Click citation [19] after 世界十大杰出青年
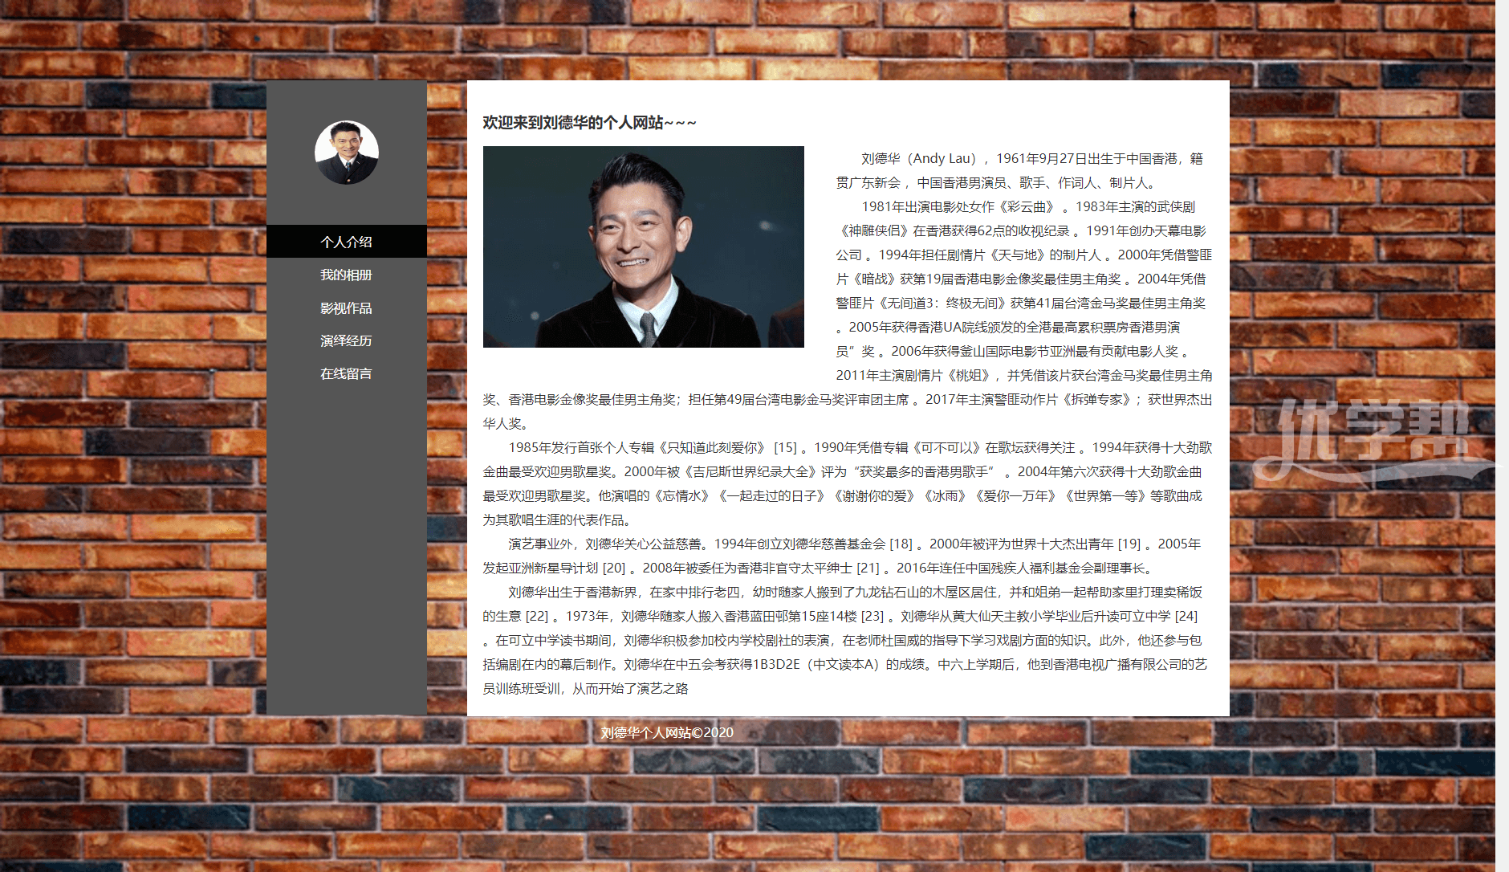 click(x=1129, y=544)
